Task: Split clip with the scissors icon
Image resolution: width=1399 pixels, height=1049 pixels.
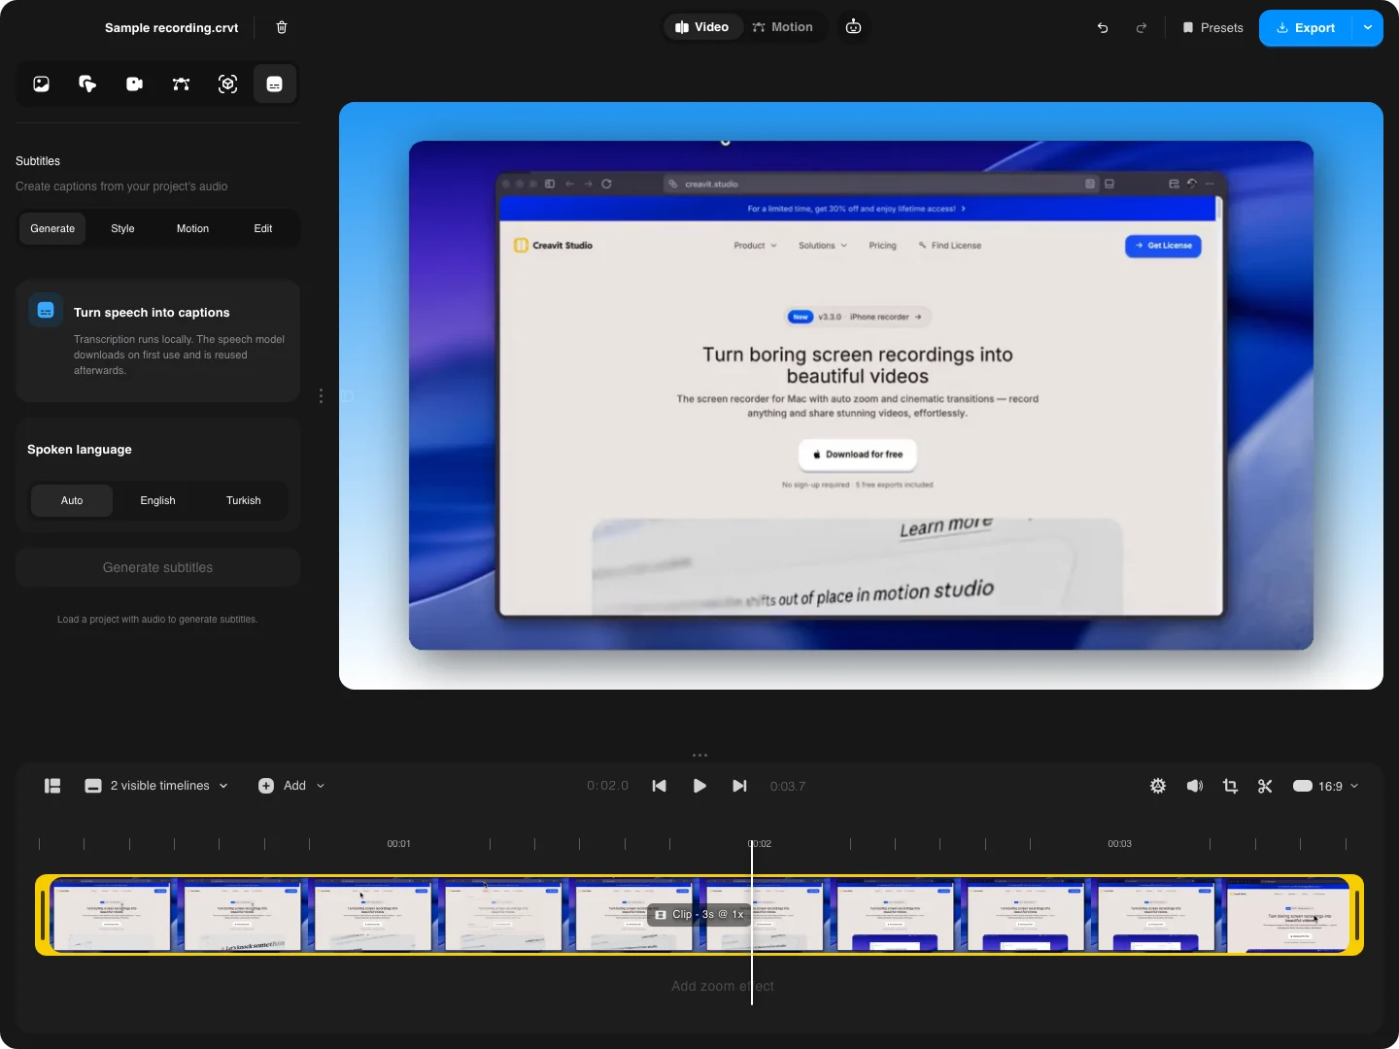Action: click(1265, 786)
